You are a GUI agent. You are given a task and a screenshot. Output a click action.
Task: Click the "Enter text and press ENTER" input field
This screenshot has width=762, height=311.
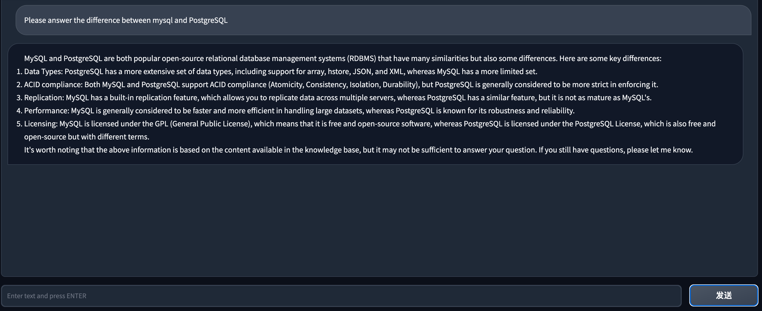point(341,296)
